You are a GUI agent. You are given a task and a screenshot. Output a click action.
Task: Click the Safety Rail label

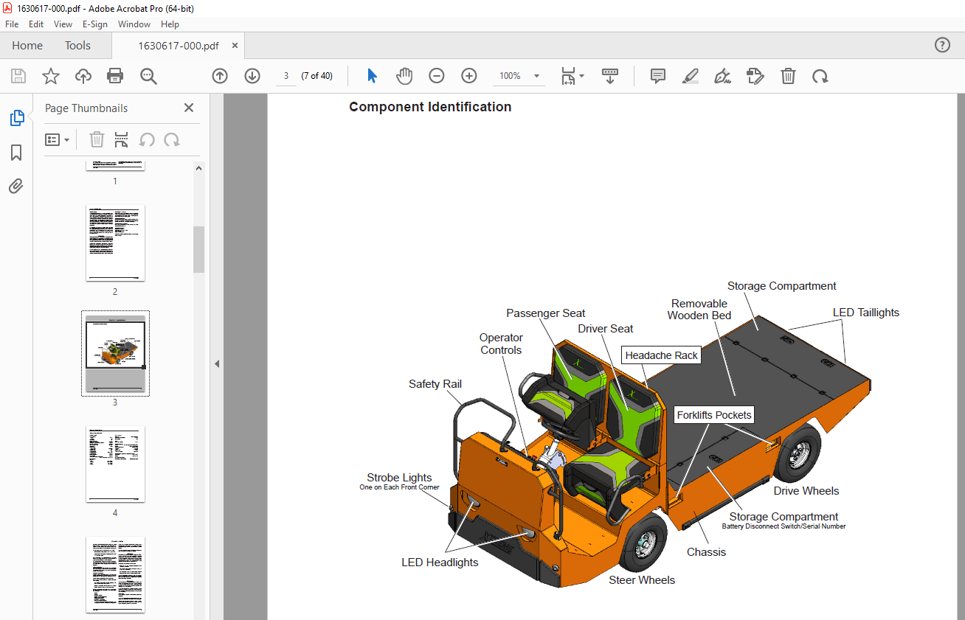435,384
